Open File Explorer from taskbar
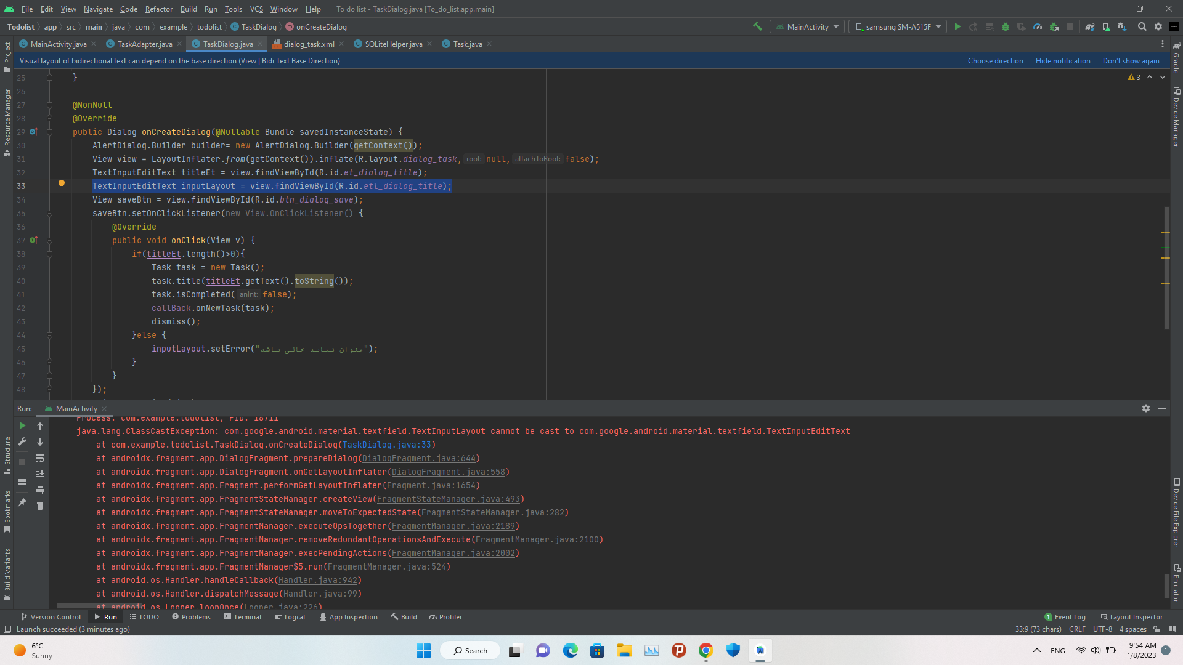Viewport: 1183px width, 665px height. tap(624, 650)
